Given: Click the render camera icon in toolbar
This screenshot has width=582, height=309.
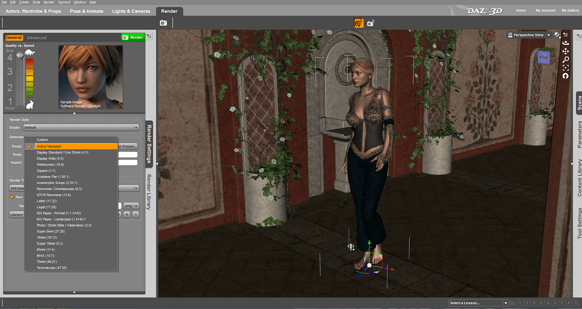Looking at the screenshot, I should pos(163,23).
